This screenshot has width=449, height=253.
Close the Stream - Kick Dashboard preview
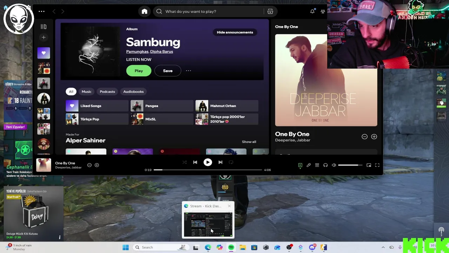point(229,206)
